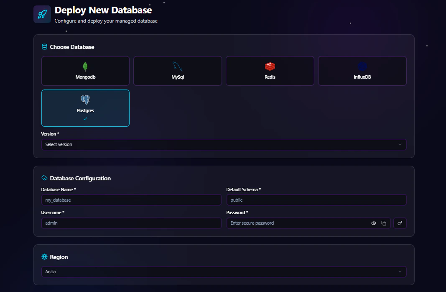
Task: Click the Region globe icon
Action: (44, 257)
